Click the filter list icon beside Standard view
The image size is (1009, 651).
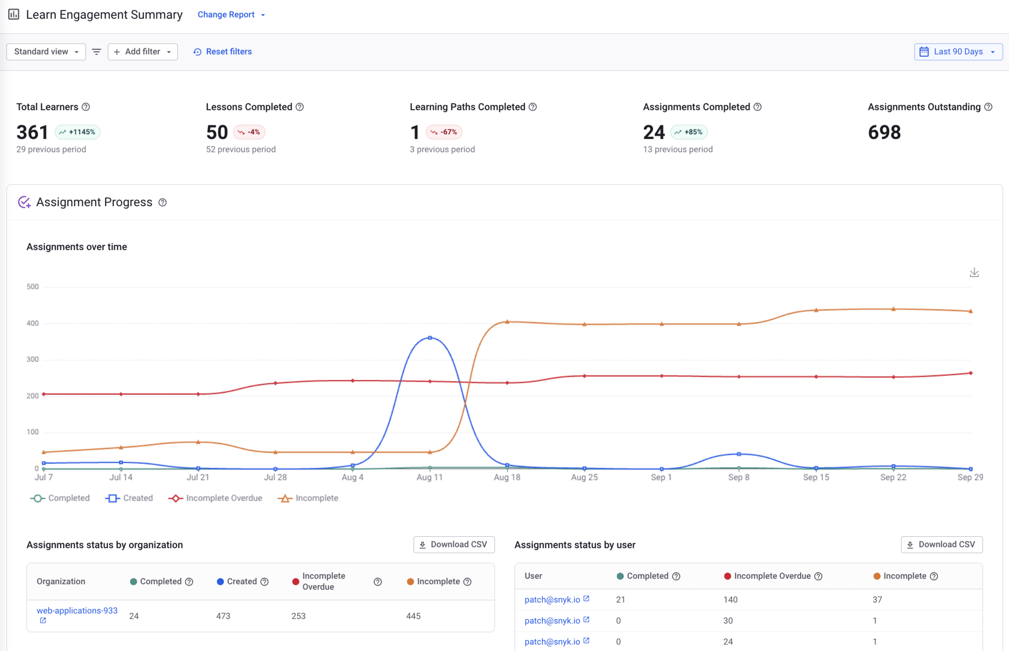click(96, 52)
